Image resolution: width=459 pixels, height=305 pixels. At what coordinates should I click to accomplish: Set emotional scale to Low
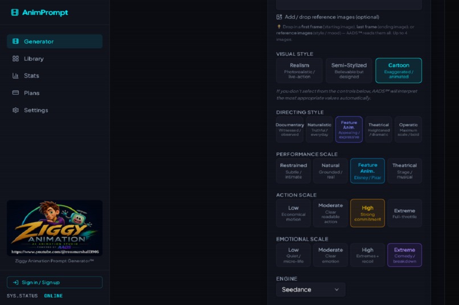coord(293,255)
